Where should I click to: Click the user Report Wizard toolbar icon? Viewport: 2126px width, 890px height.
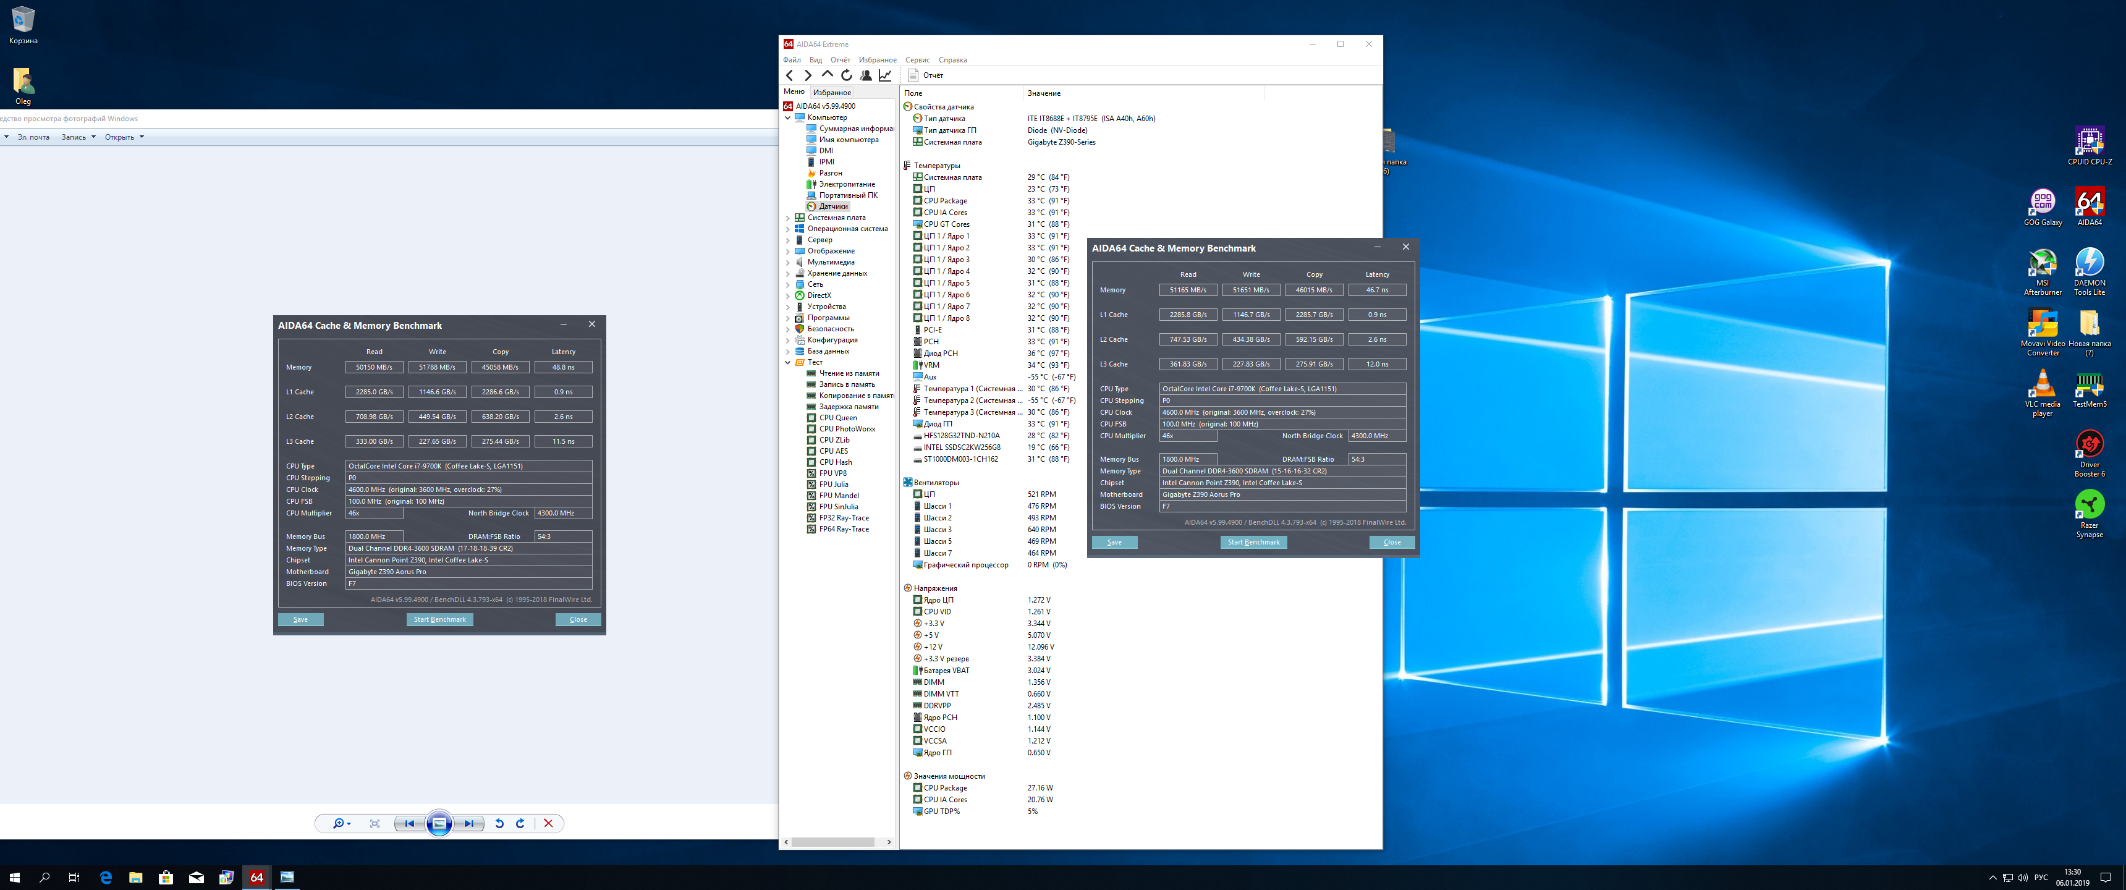click(866, 75)
